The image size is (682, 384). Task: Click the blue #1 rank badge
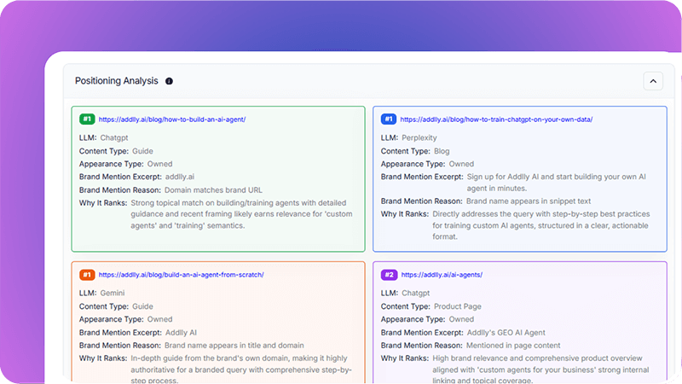coord(389,119)
